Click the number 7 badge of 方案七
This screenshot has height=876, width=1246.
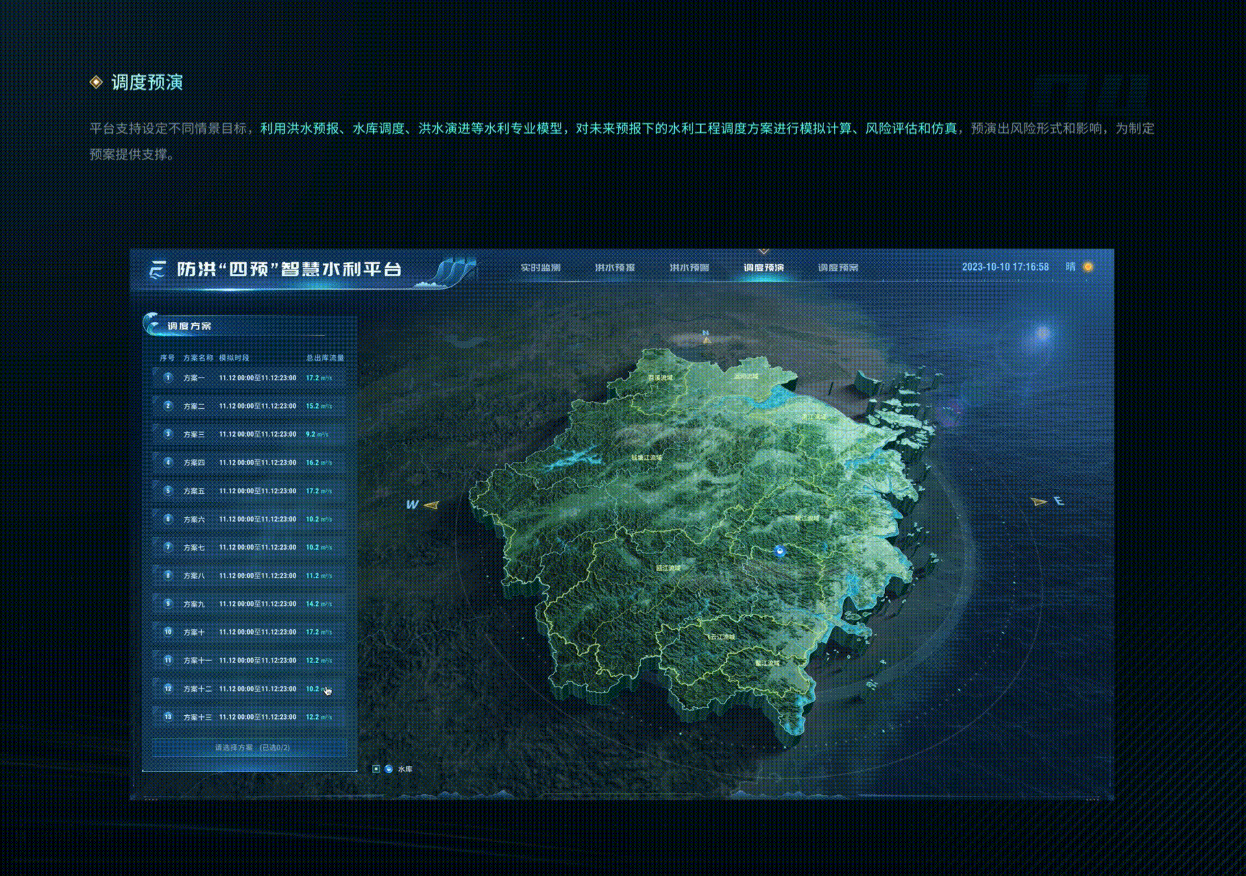click(x=168, y=547)
